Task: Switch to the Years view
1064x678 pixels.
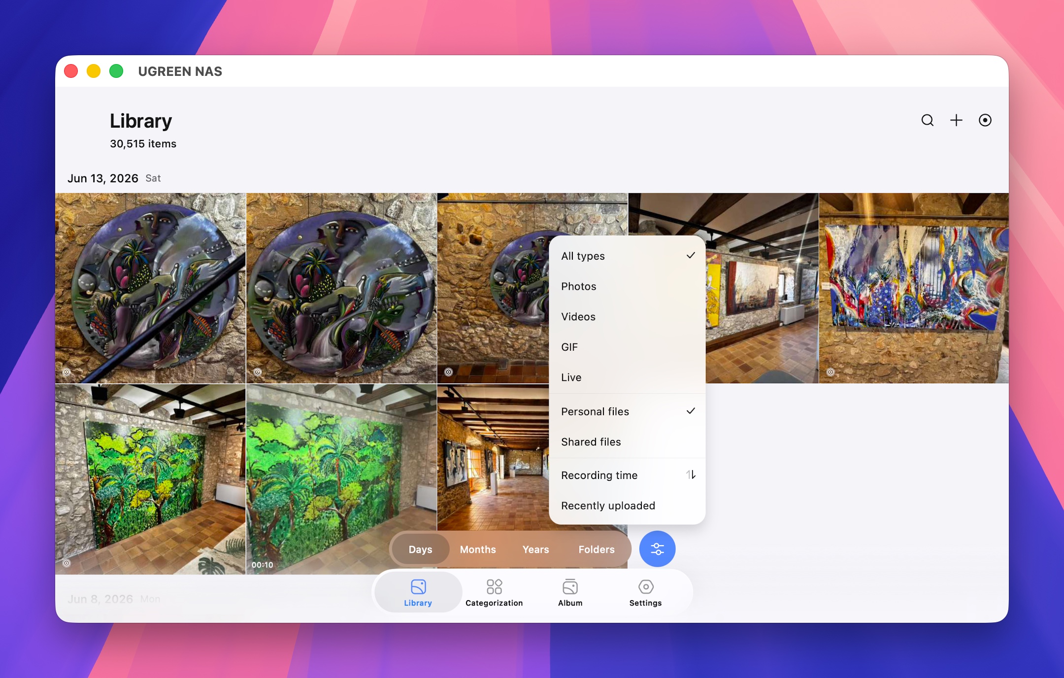Action: (535, 549)
